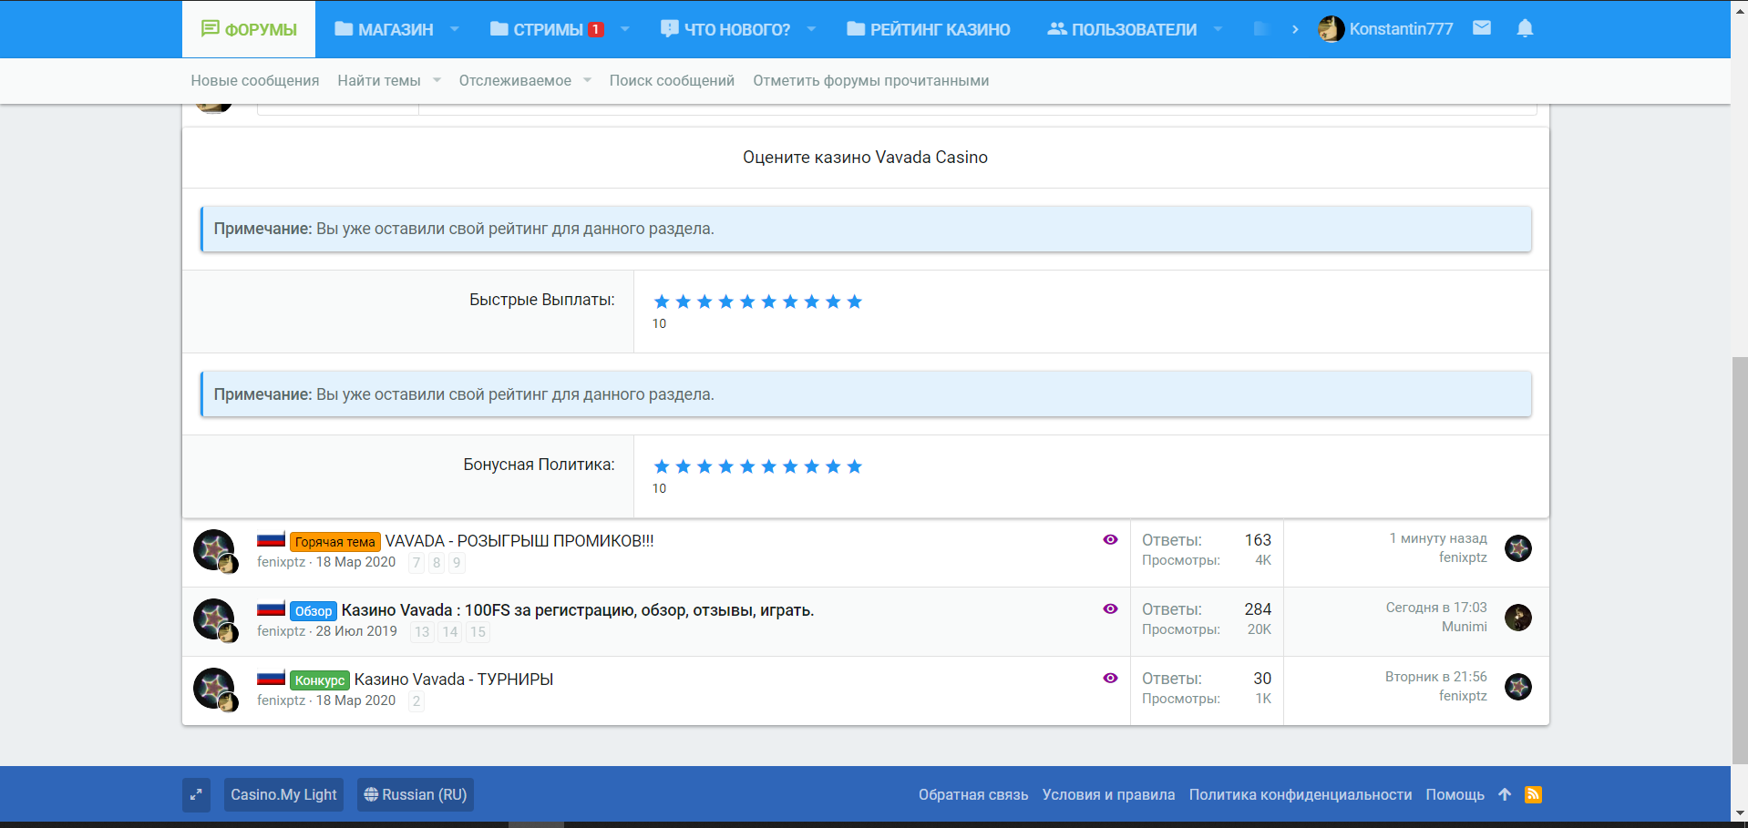1748x828 pixels.
Task: Click Обратная связь footer link
Action: (973, 794)
